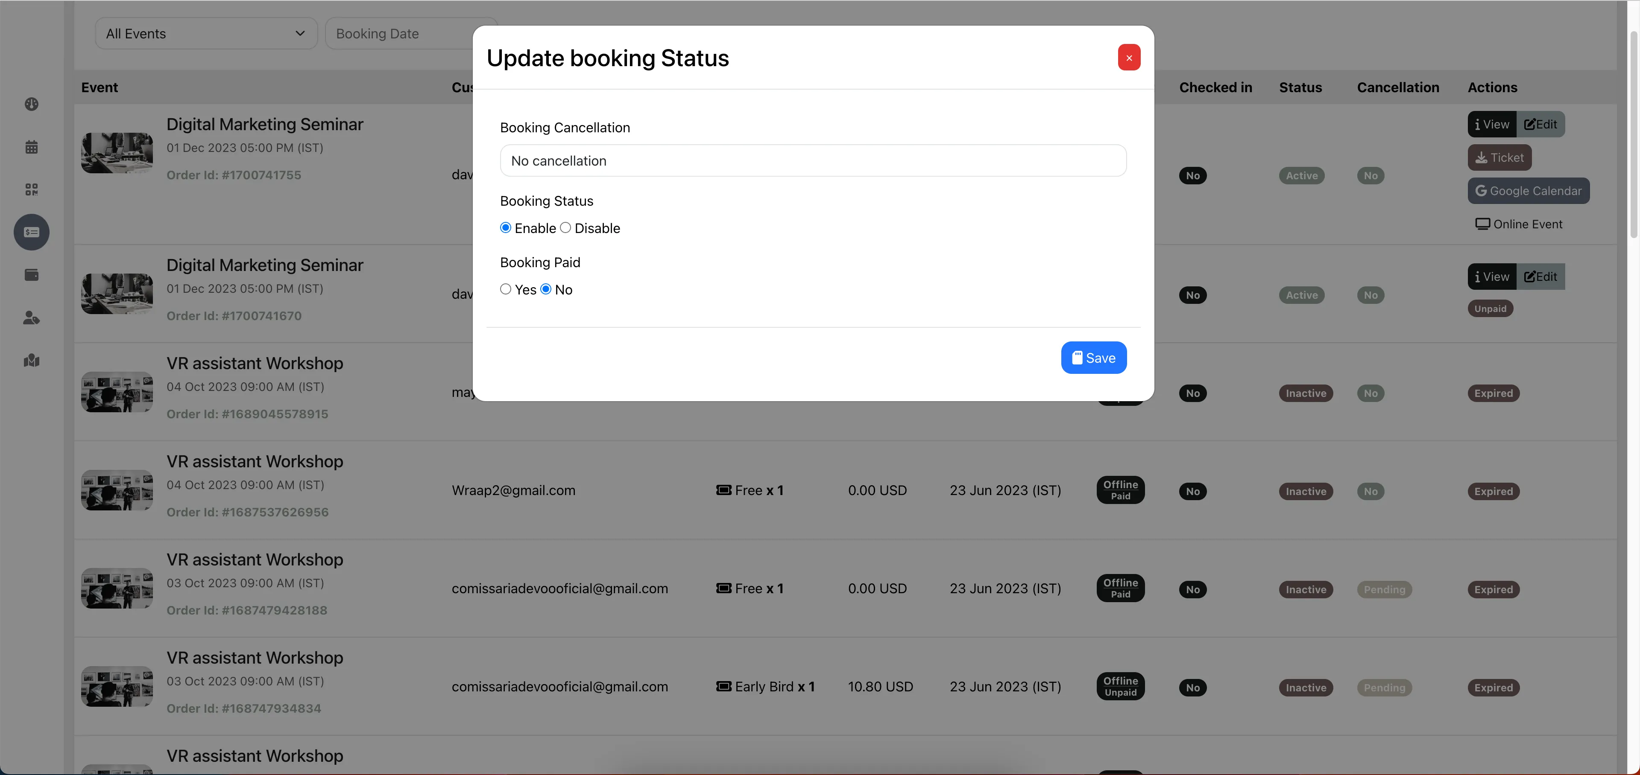Screen dimensions: 1640x775
Task: Open the venue Map sidebar icon
Action: (x=31, y=360)
